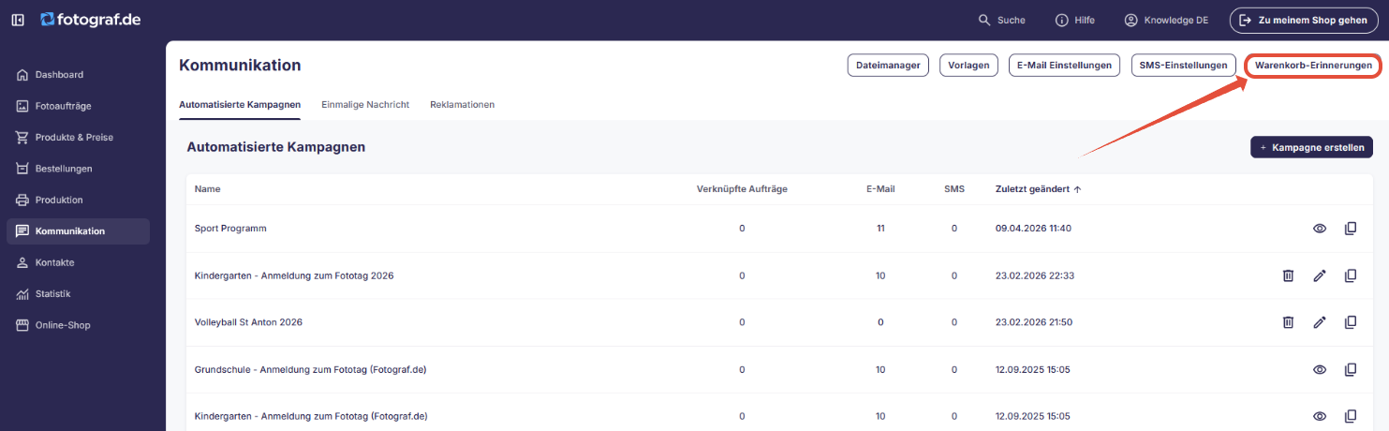This screenshot has height=431, width=1389.
Task: Switch to Reklamationen tab
Action: point(463,105)
